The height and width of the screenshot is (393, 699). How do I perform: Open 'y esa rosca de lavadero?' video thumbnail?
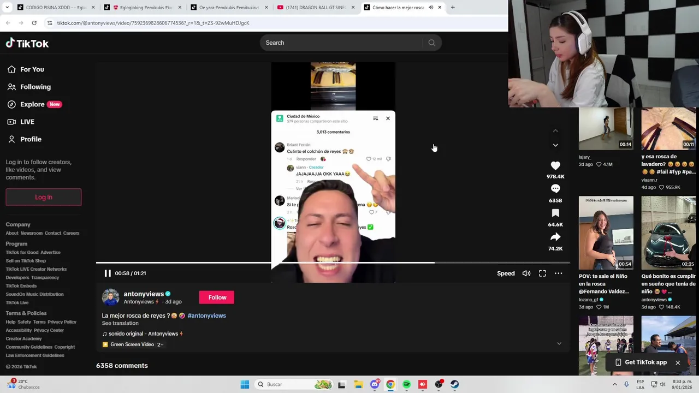click(x=669, y=128)
